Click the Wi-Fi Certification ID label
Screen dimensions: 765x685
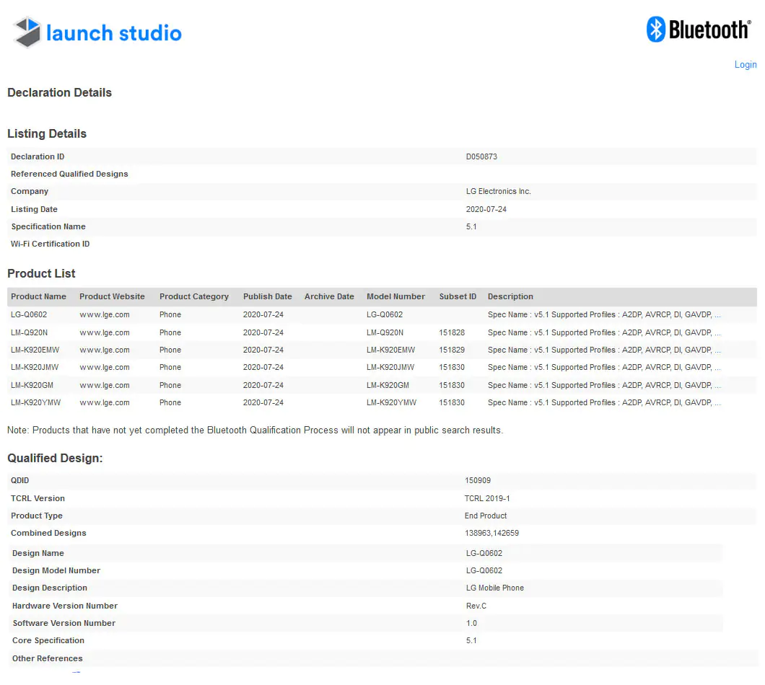click(51, 244)
